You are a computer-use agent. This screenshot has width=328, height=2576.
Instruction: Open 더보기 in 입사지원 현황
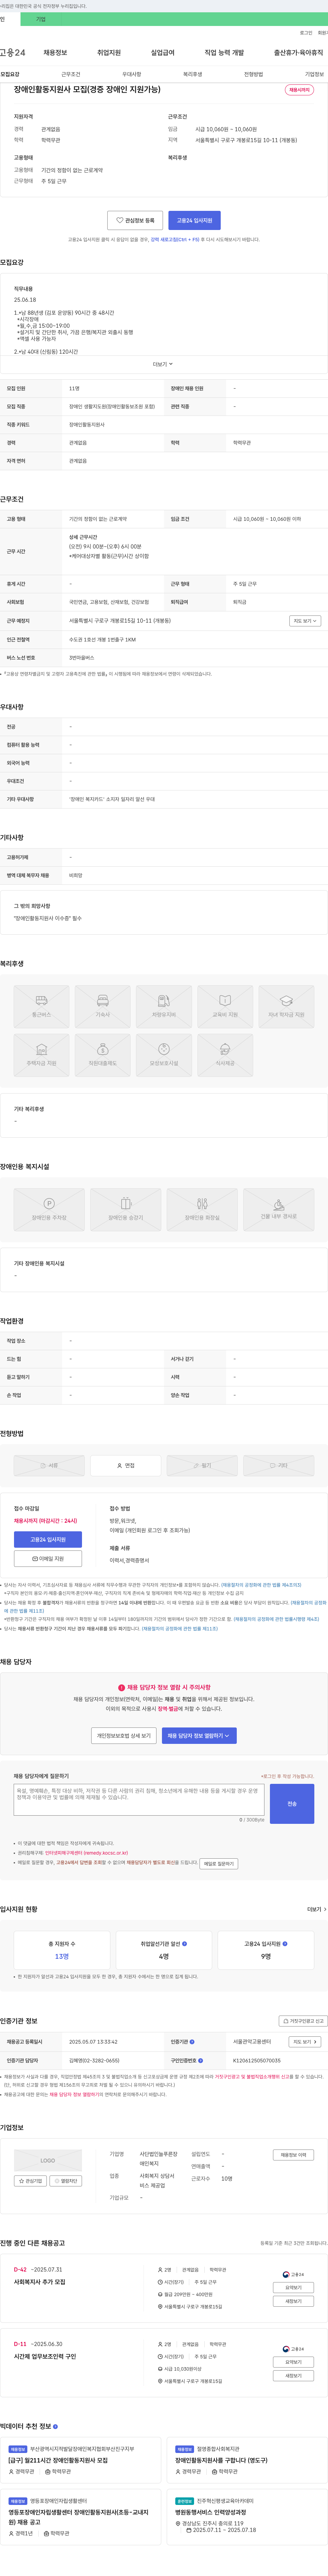316,1909
